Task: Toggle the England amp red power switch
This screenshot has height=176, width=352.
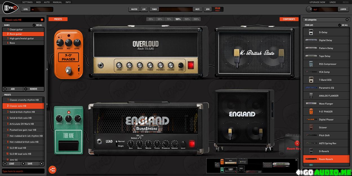Action: pos(192,144)
